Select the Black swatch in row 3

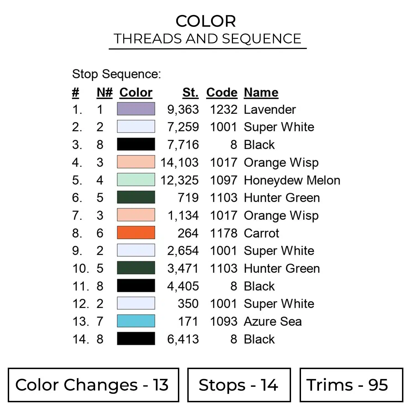pyautogui.click(x=136, y=144)
